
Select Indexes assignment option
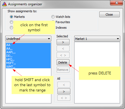click(x=61, y=28)
